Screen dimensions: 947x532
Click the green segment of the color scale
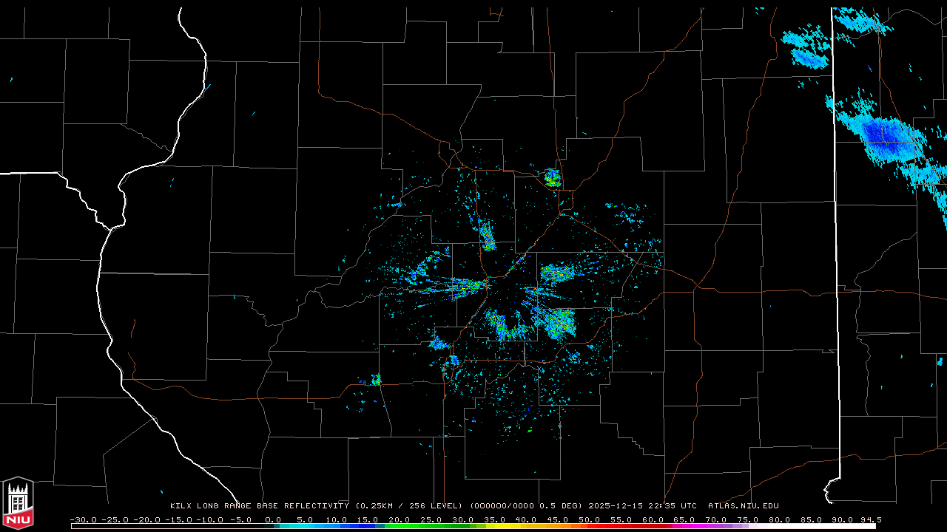(x=422, y=526)
